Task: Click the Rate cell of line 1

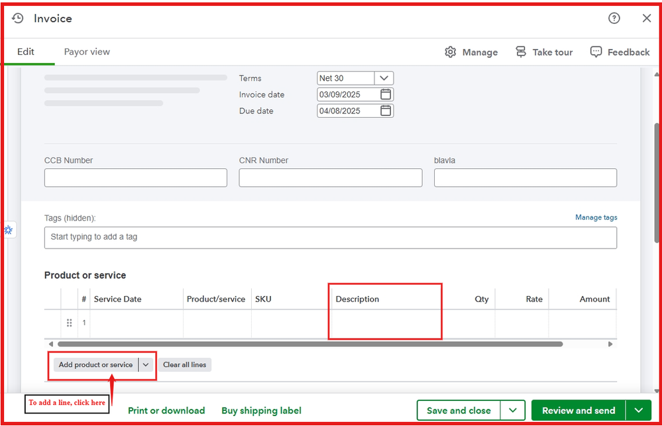Action: (522, 323)
